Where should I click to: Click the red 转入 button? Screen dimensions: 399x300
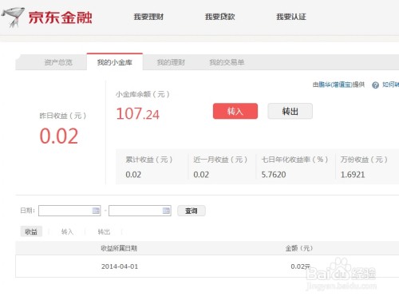235,111
